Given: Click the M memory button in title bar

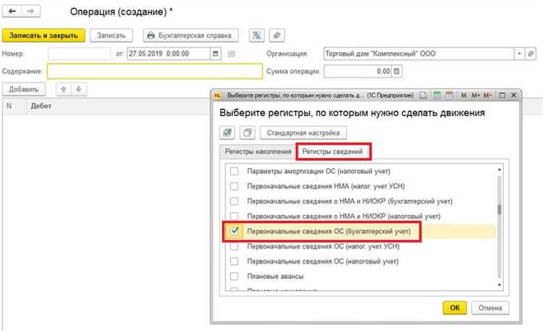Looking at the screenshot, I should 463,96.
